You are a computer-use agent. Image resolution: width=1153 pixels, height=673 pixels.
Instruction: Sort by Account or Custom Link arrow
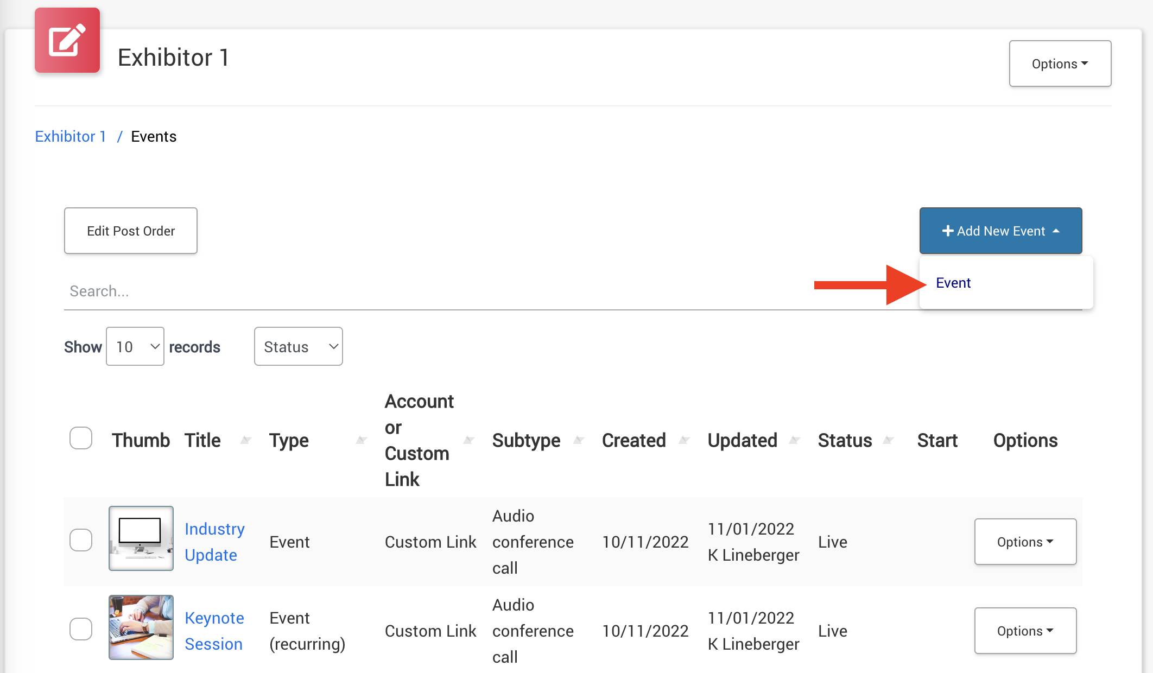click(x=469, y=440)
